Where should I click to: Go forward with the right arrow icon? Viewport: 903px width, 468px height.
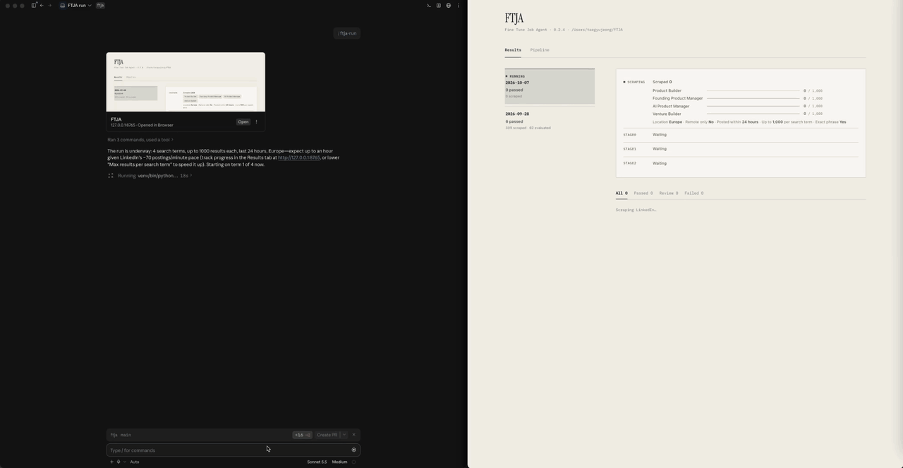pos(50,5)
